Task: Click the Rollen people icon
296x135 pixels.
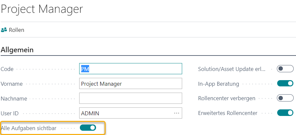Action: (4, 30)
